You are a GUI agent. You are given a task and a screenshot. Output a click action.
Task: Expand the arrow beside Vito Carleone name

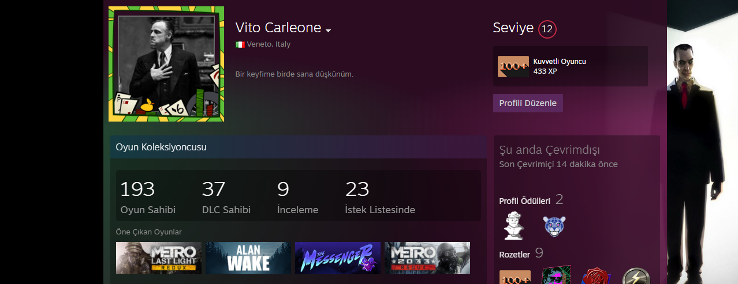click(328, 30)
